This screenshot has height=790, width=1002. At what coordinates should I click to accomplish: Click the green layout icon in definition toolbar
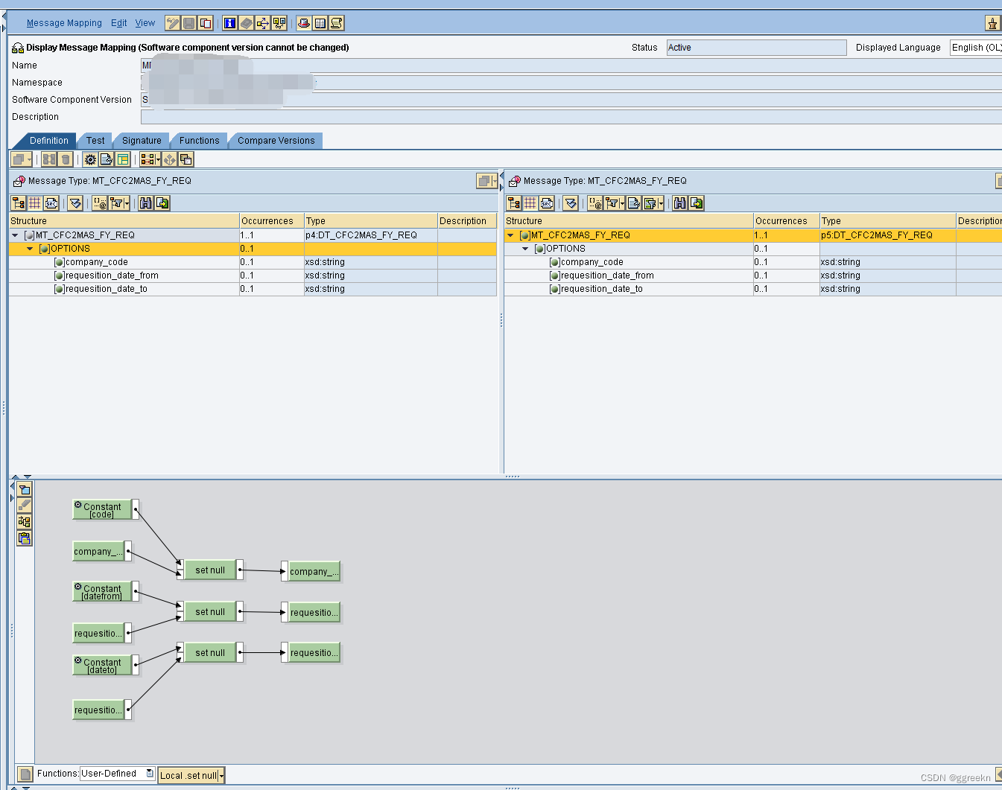pyautogui.click(x=123, y=159)
